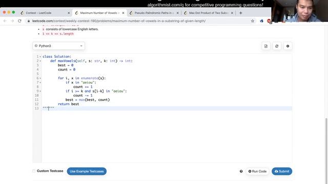Open a new browser tab

point(240,13)
